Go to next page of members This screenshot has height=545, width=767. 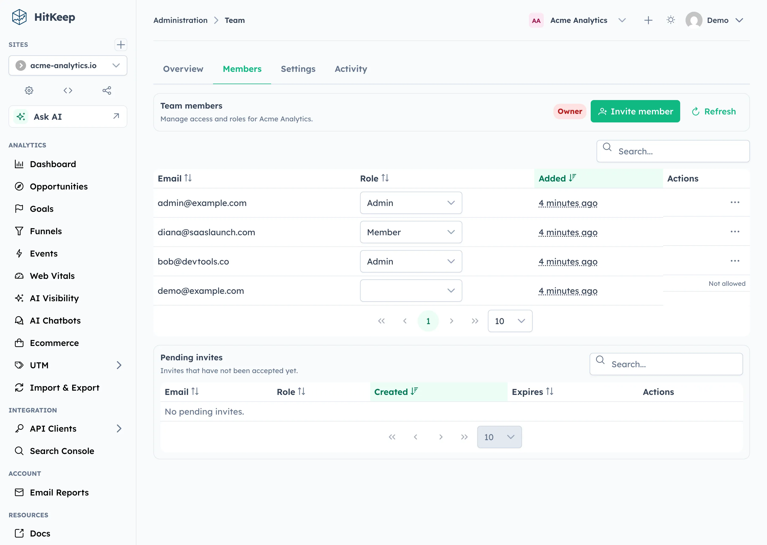452,321
